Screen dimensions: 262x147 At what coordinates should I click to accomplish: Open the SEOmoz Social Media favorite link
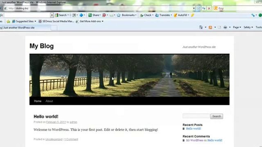(x=56, y=21)
